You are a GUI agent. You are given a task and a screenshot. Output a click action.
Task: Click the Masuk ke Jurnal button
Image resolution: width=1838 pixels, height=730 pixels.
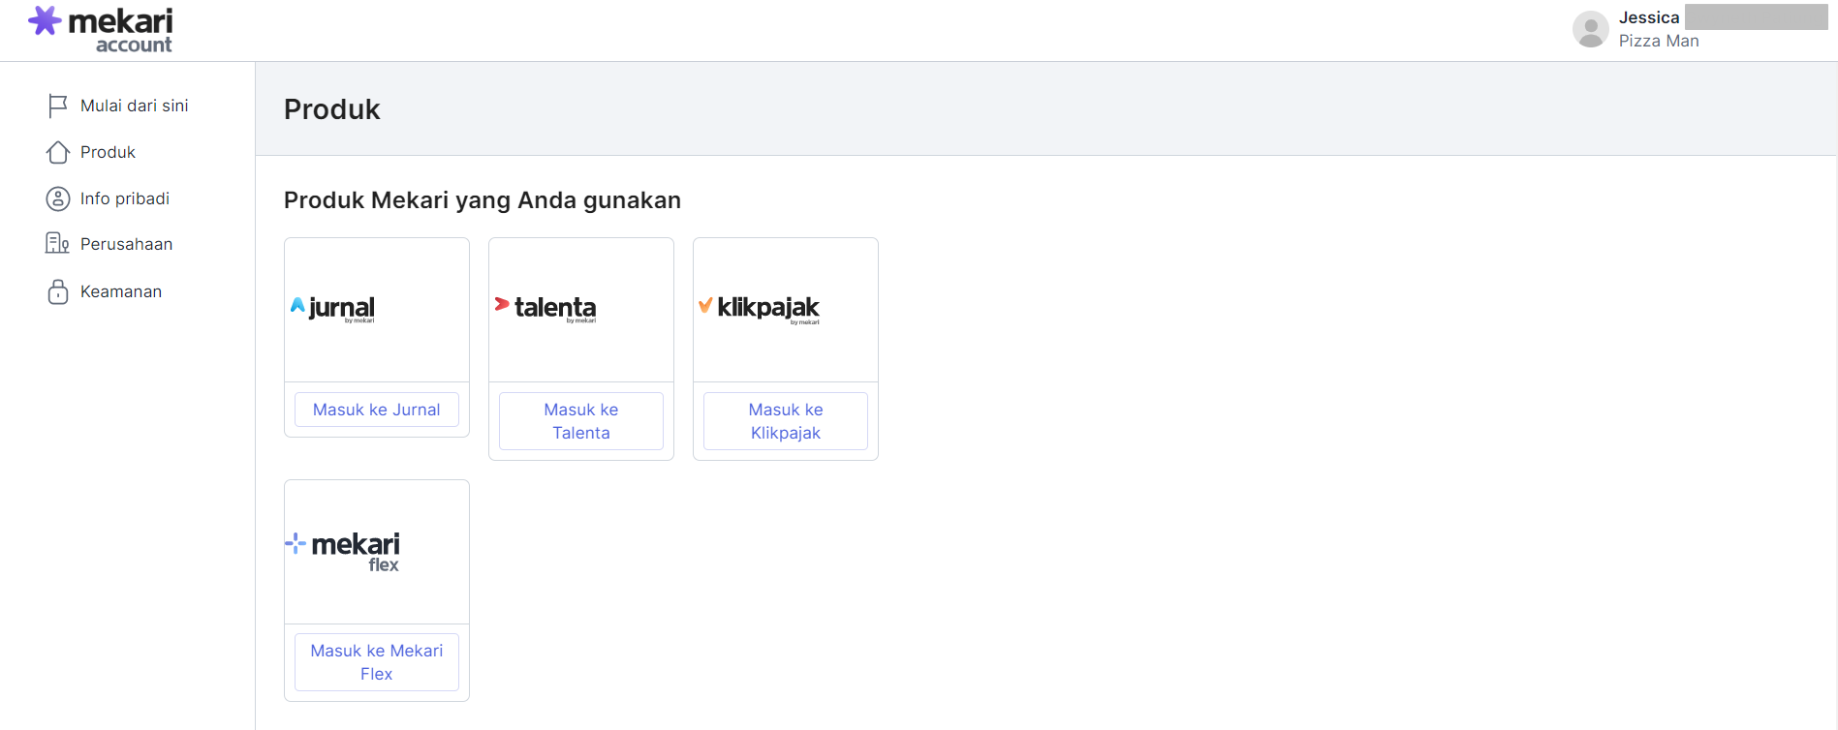tap(377, 410)
